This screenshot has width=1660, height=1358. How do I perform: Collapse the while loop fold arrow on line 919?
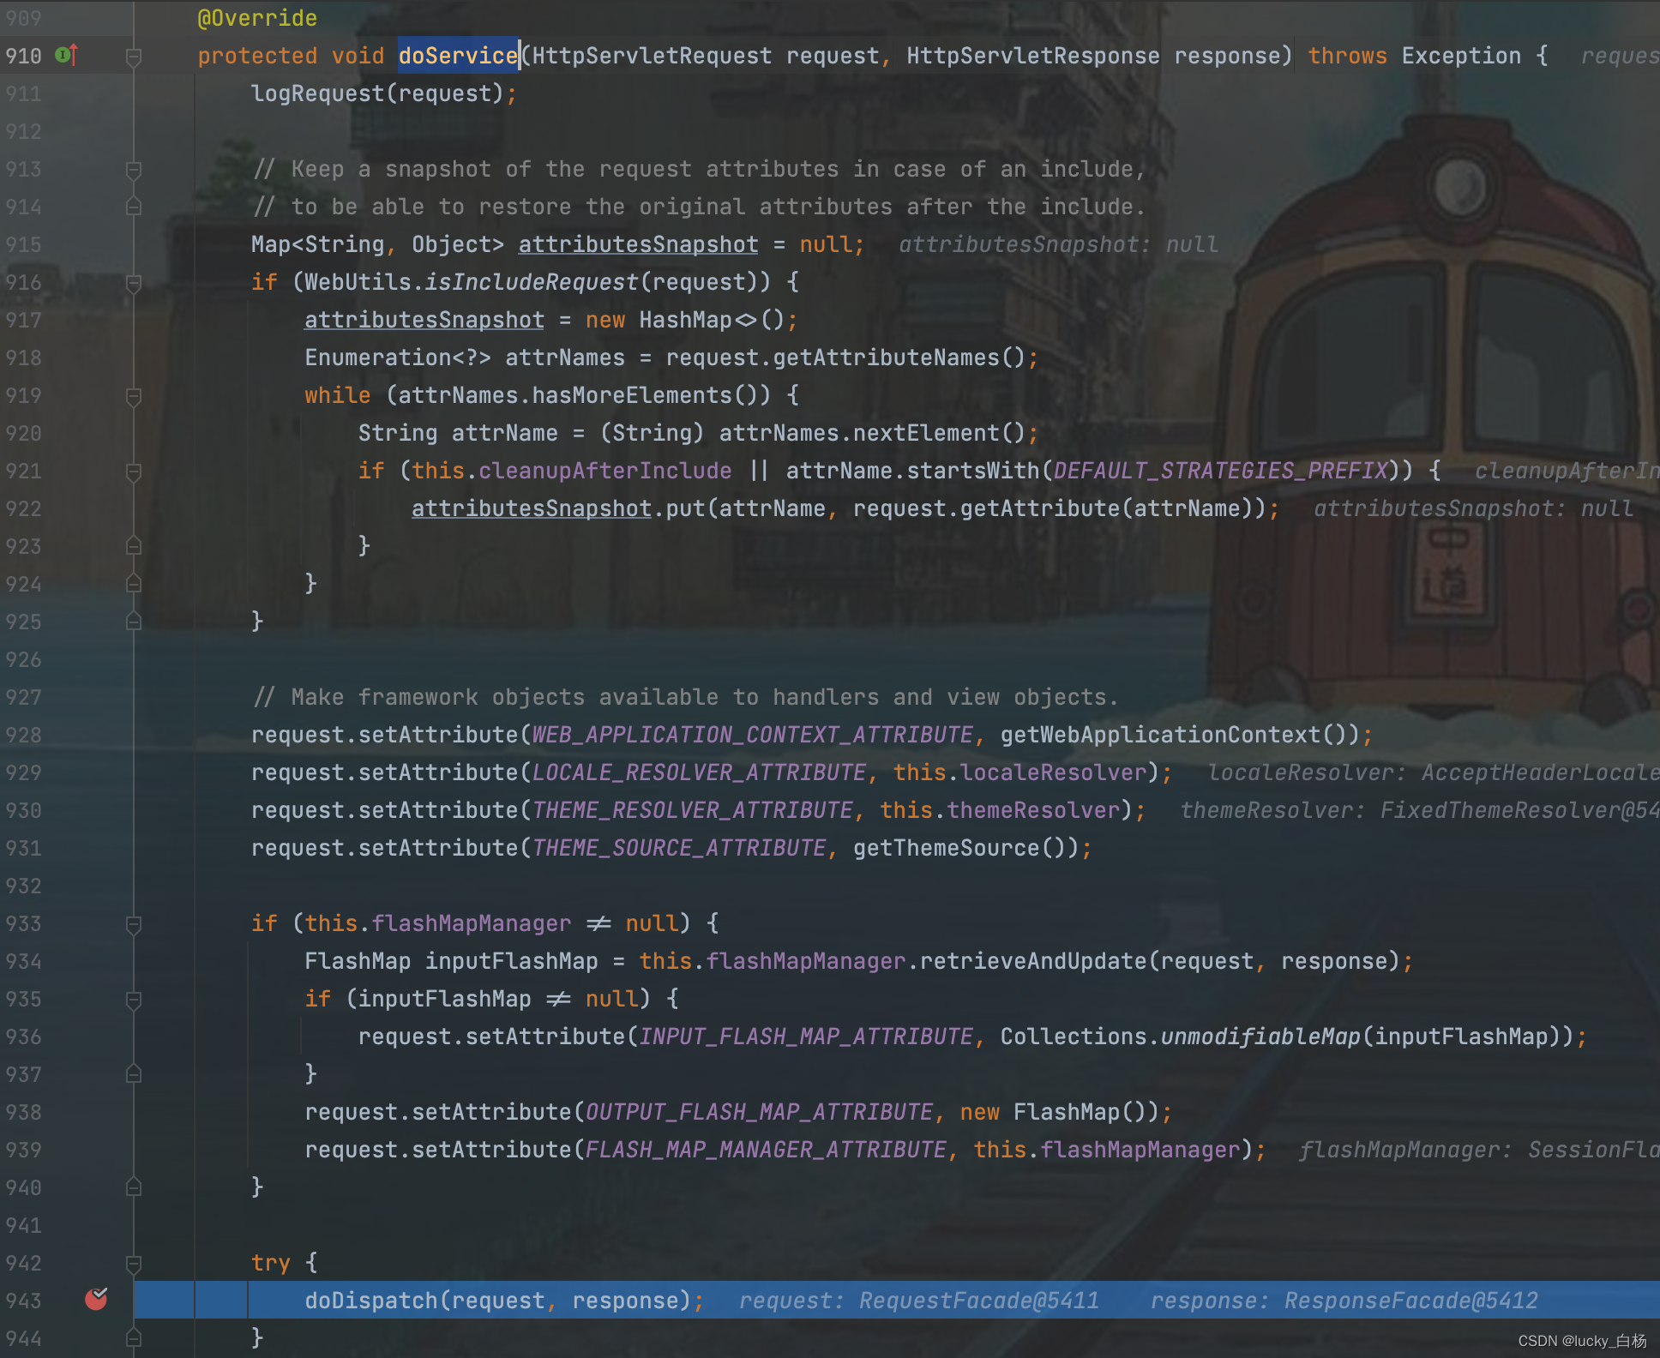point(133,395)
